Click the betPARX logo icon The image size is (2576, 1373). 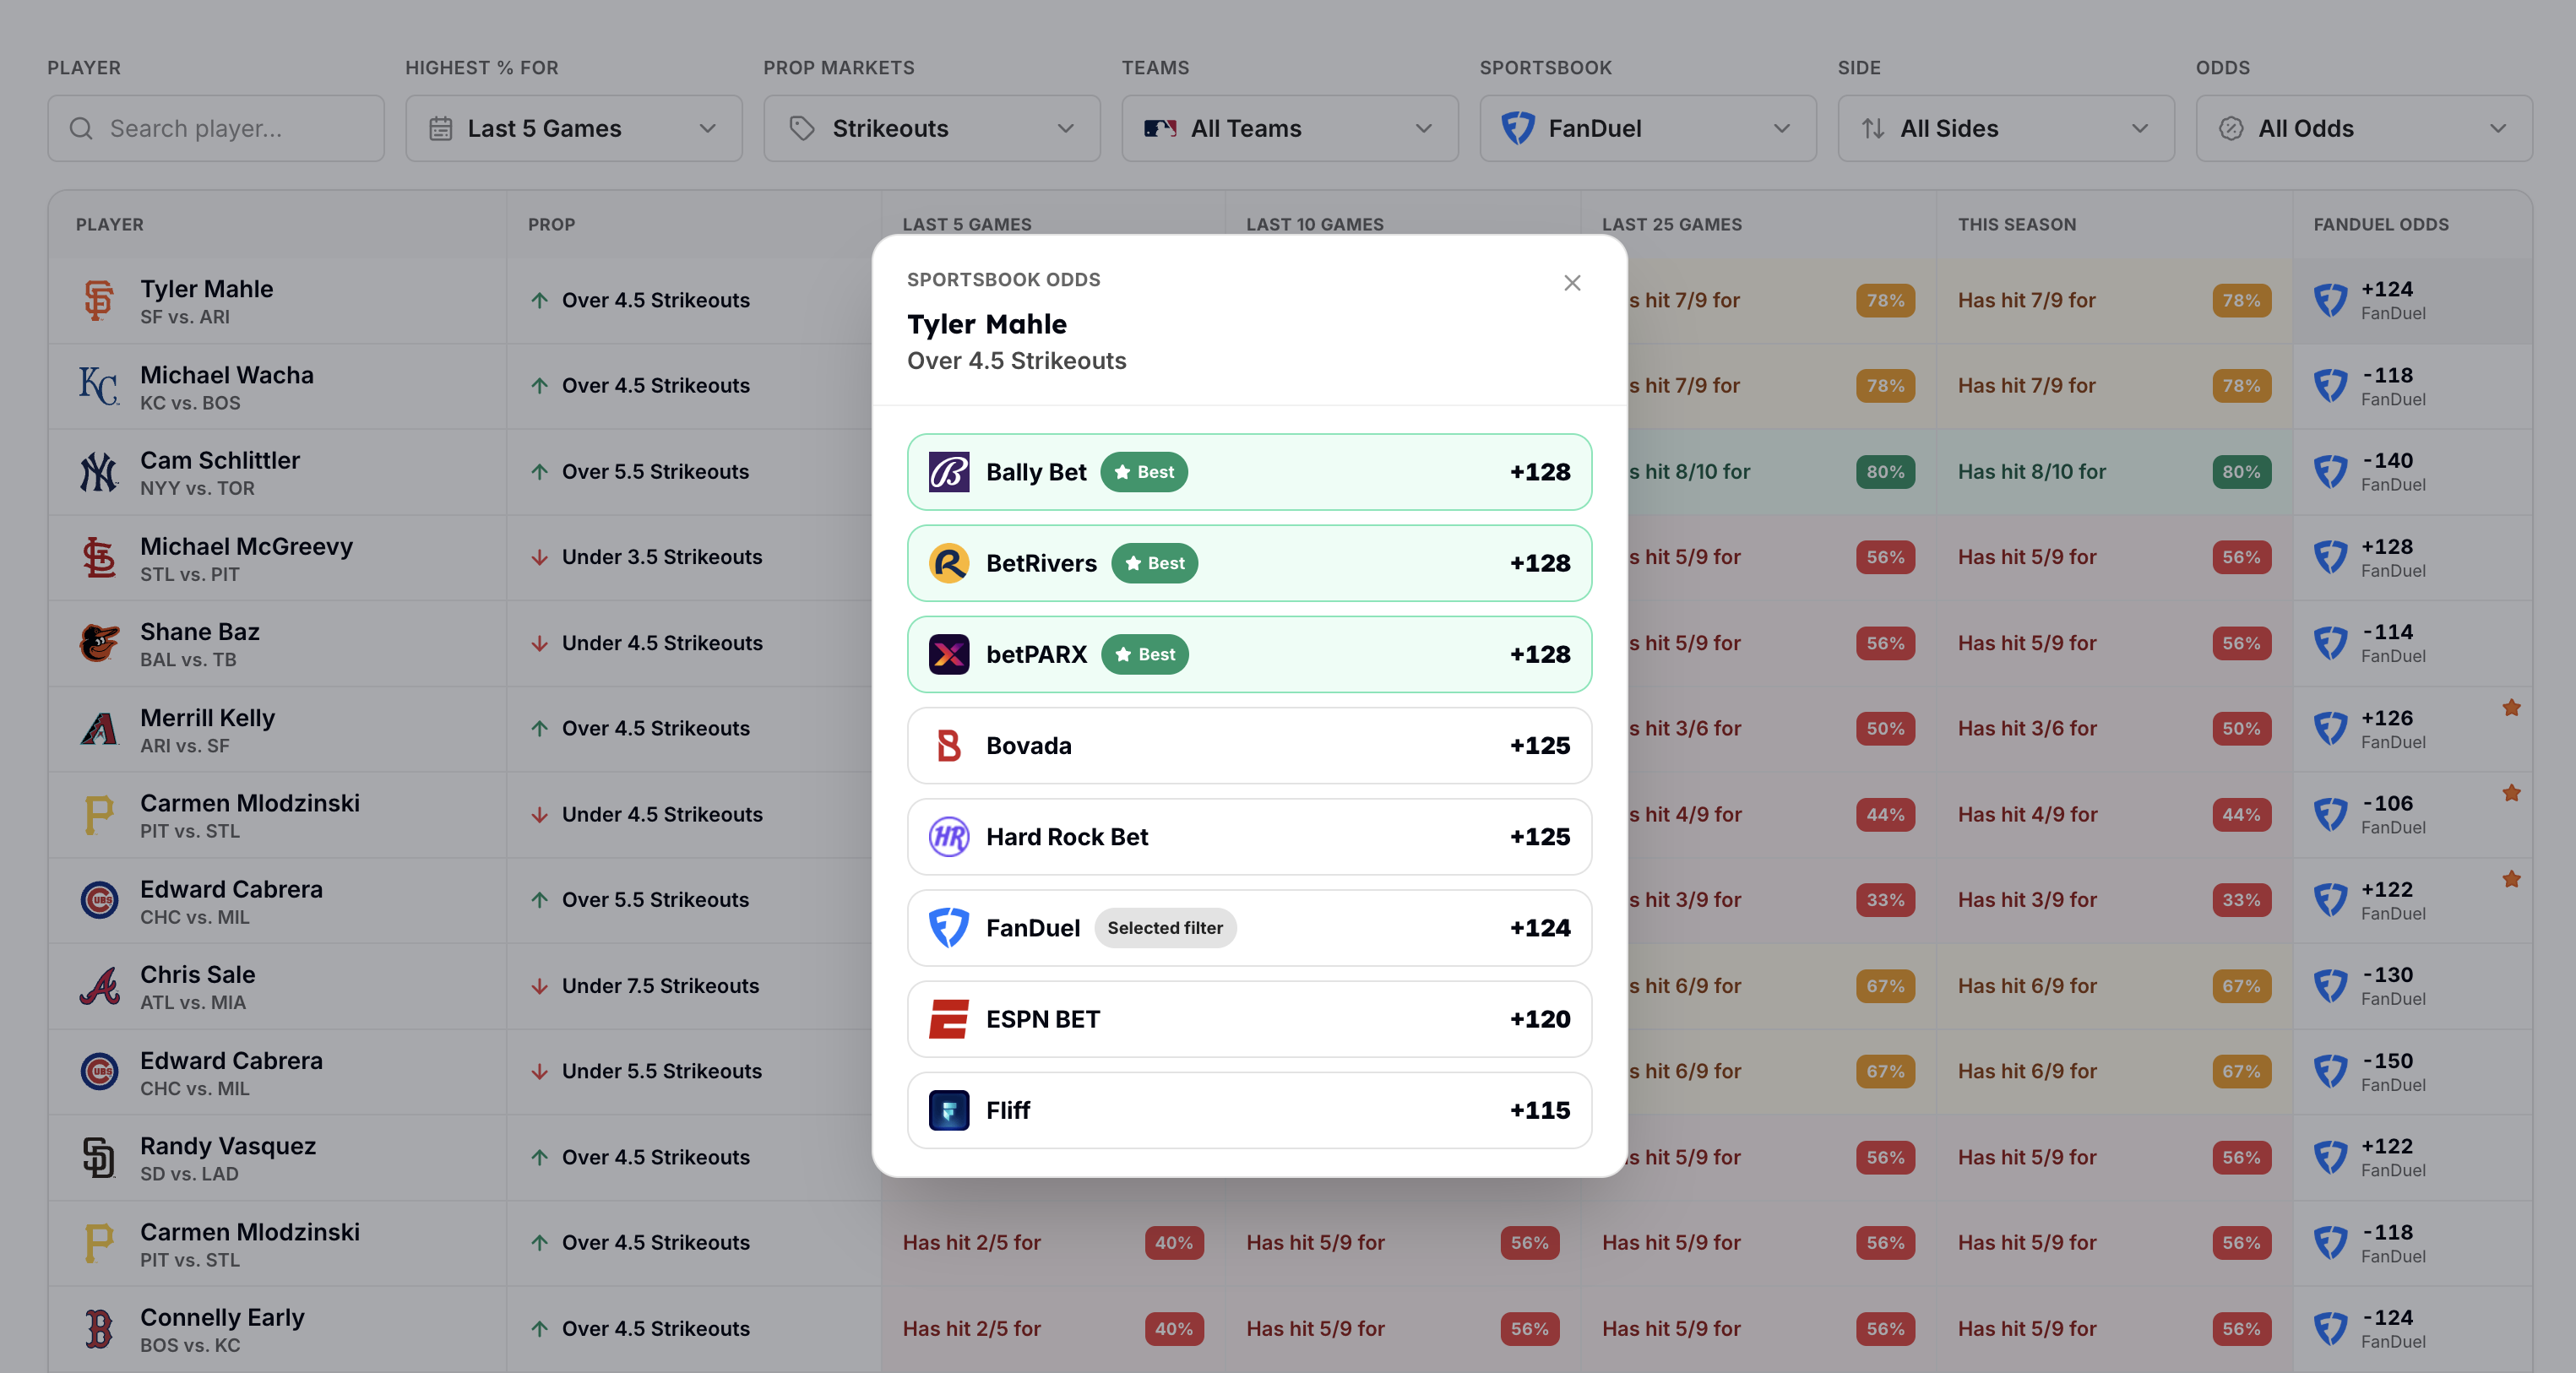click(949, 654)
